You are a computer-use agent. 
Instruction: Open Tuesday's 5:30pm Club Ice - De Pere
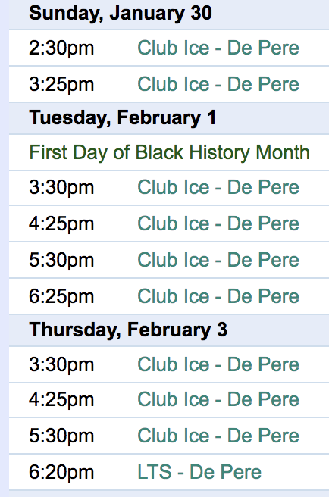218,260
